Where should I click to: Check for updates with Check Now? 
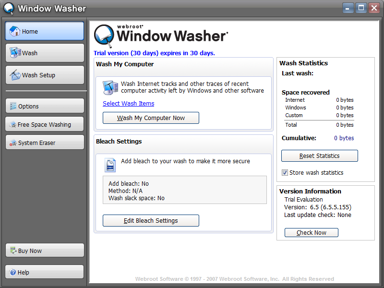coord(311,233)
